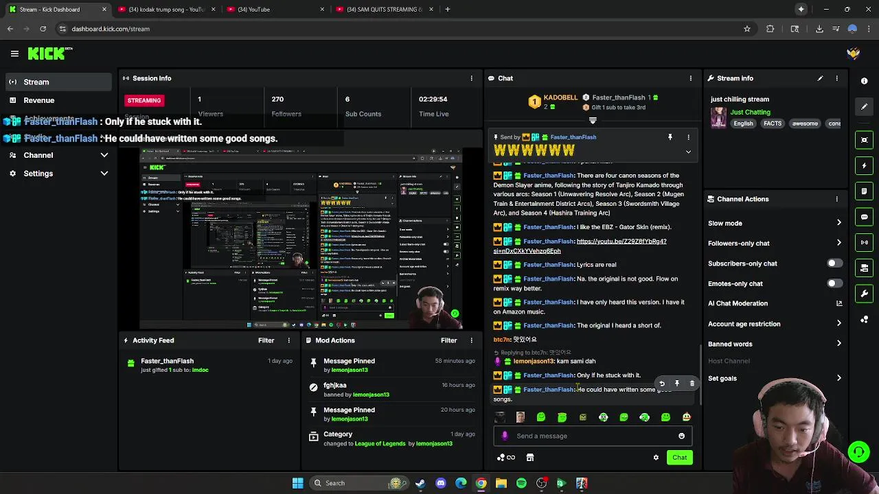The image size is (879, 494).
Task: Go to Stream in the left sidebar
Action: click(x=58, y=82)
